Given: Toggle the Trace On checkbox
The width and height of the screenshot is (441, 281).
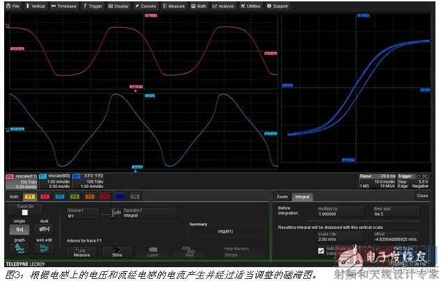Looking at the screenshot, I should click(x=25, y=212).
